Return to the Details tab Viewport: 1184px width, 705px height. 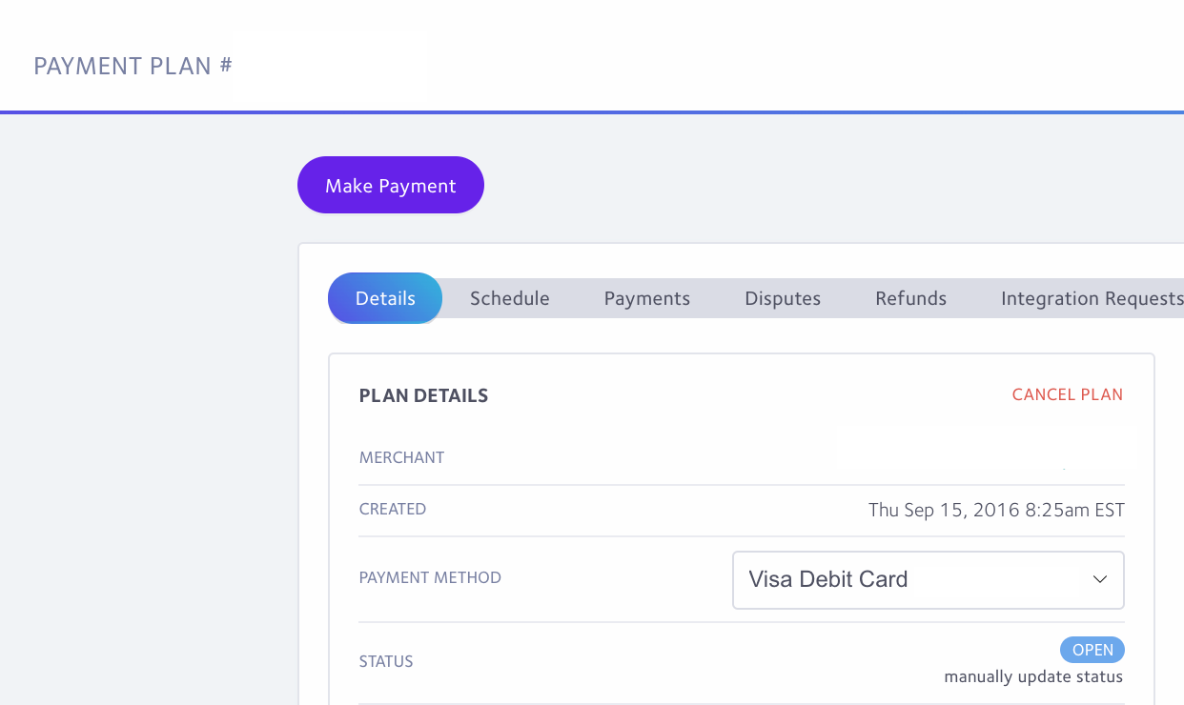click(384, 297)
